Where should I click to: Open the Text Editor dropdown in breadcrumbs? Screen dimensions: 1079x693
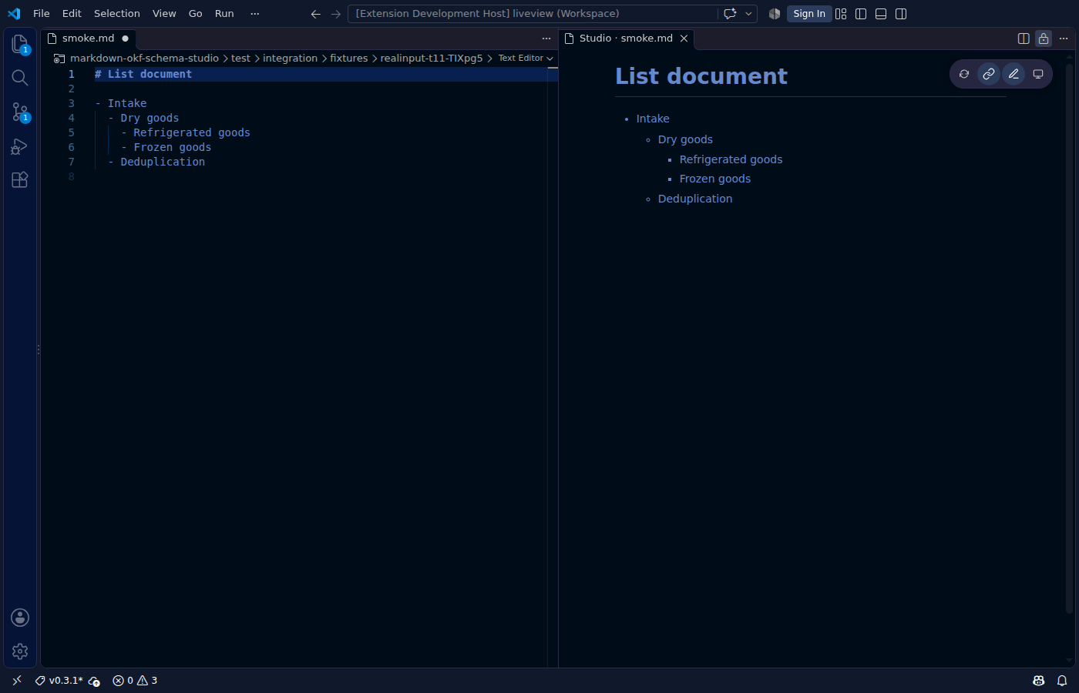pos(526,59)
